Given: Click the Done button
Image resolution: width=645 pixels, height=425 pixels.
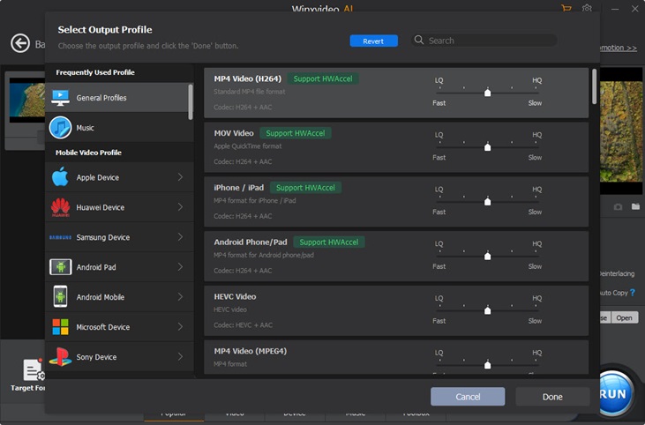Looking at the screenshot, I should click(552, 397).
